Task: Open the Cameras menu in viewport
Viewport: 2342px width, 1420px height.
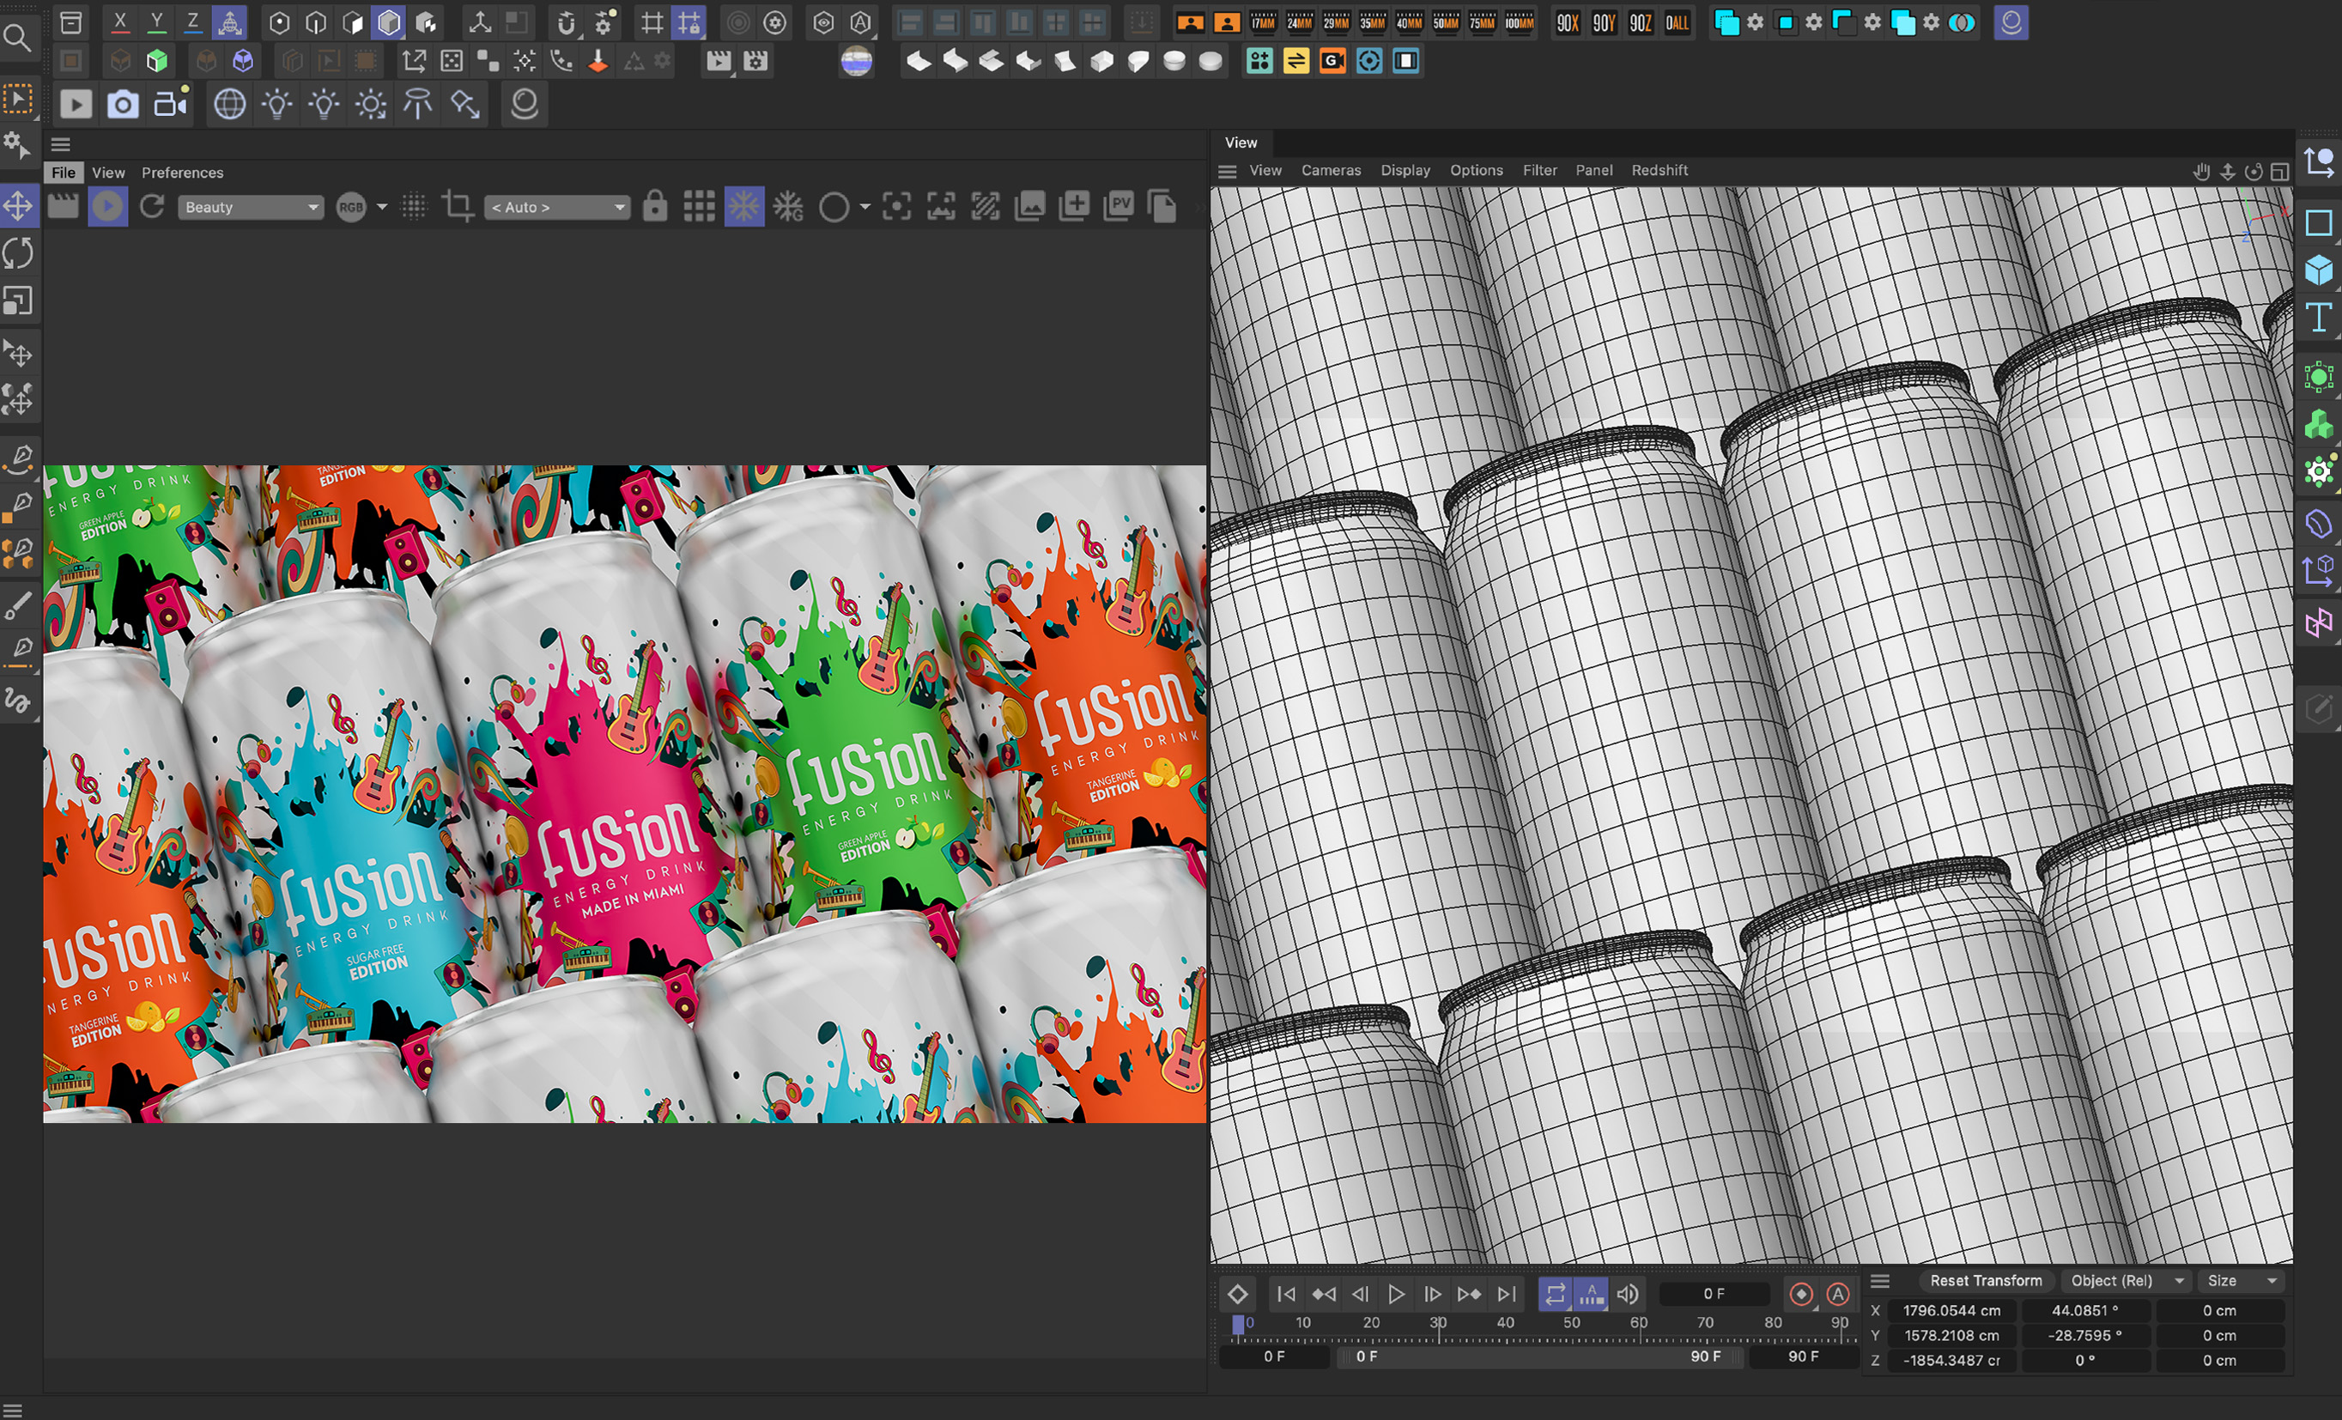Action: coord(1330,170)
